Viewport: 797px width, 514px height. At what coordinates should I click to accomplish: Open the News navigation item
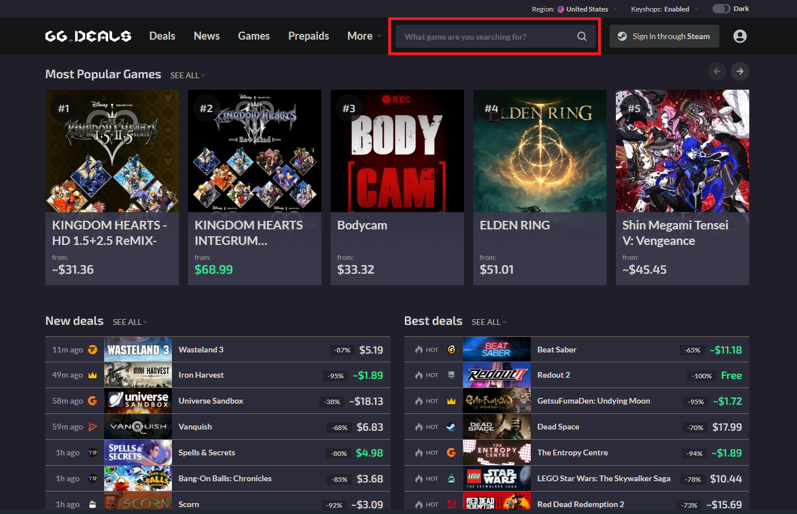coord(206,36)
